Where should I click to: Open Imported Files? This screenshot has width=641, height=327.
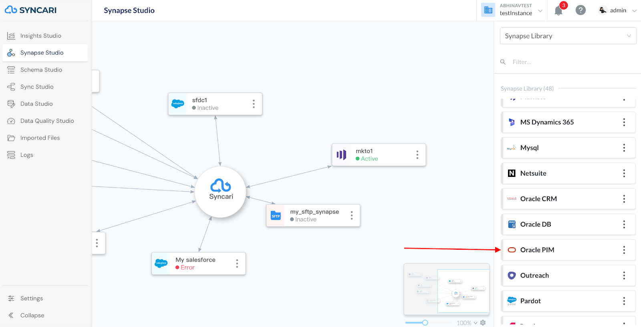tap(45, 138)
